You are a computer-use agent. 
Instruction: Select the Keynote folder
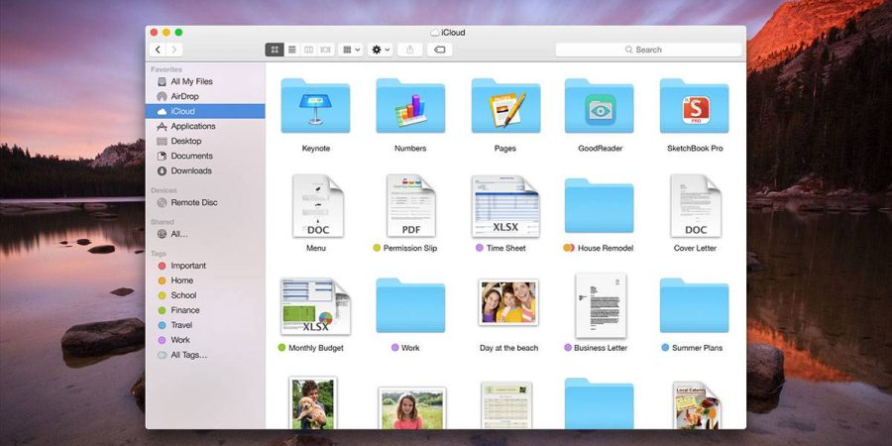click(315, 106)
